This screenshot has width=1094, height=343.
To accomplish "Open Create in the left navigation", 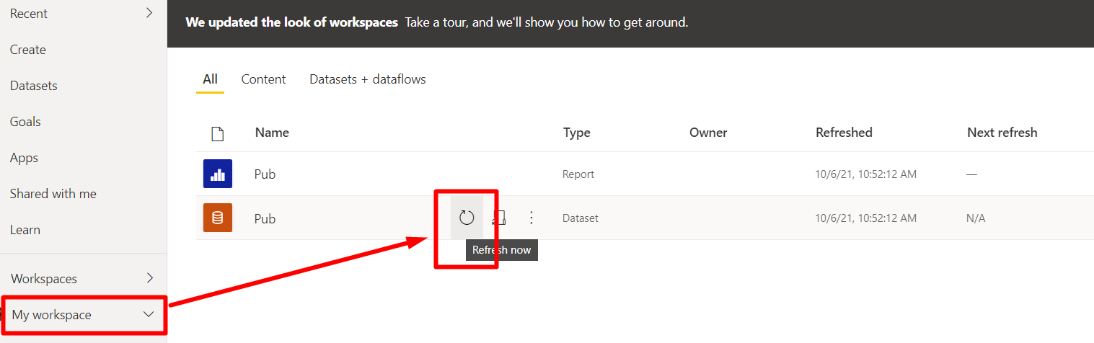I will [28, 50].
